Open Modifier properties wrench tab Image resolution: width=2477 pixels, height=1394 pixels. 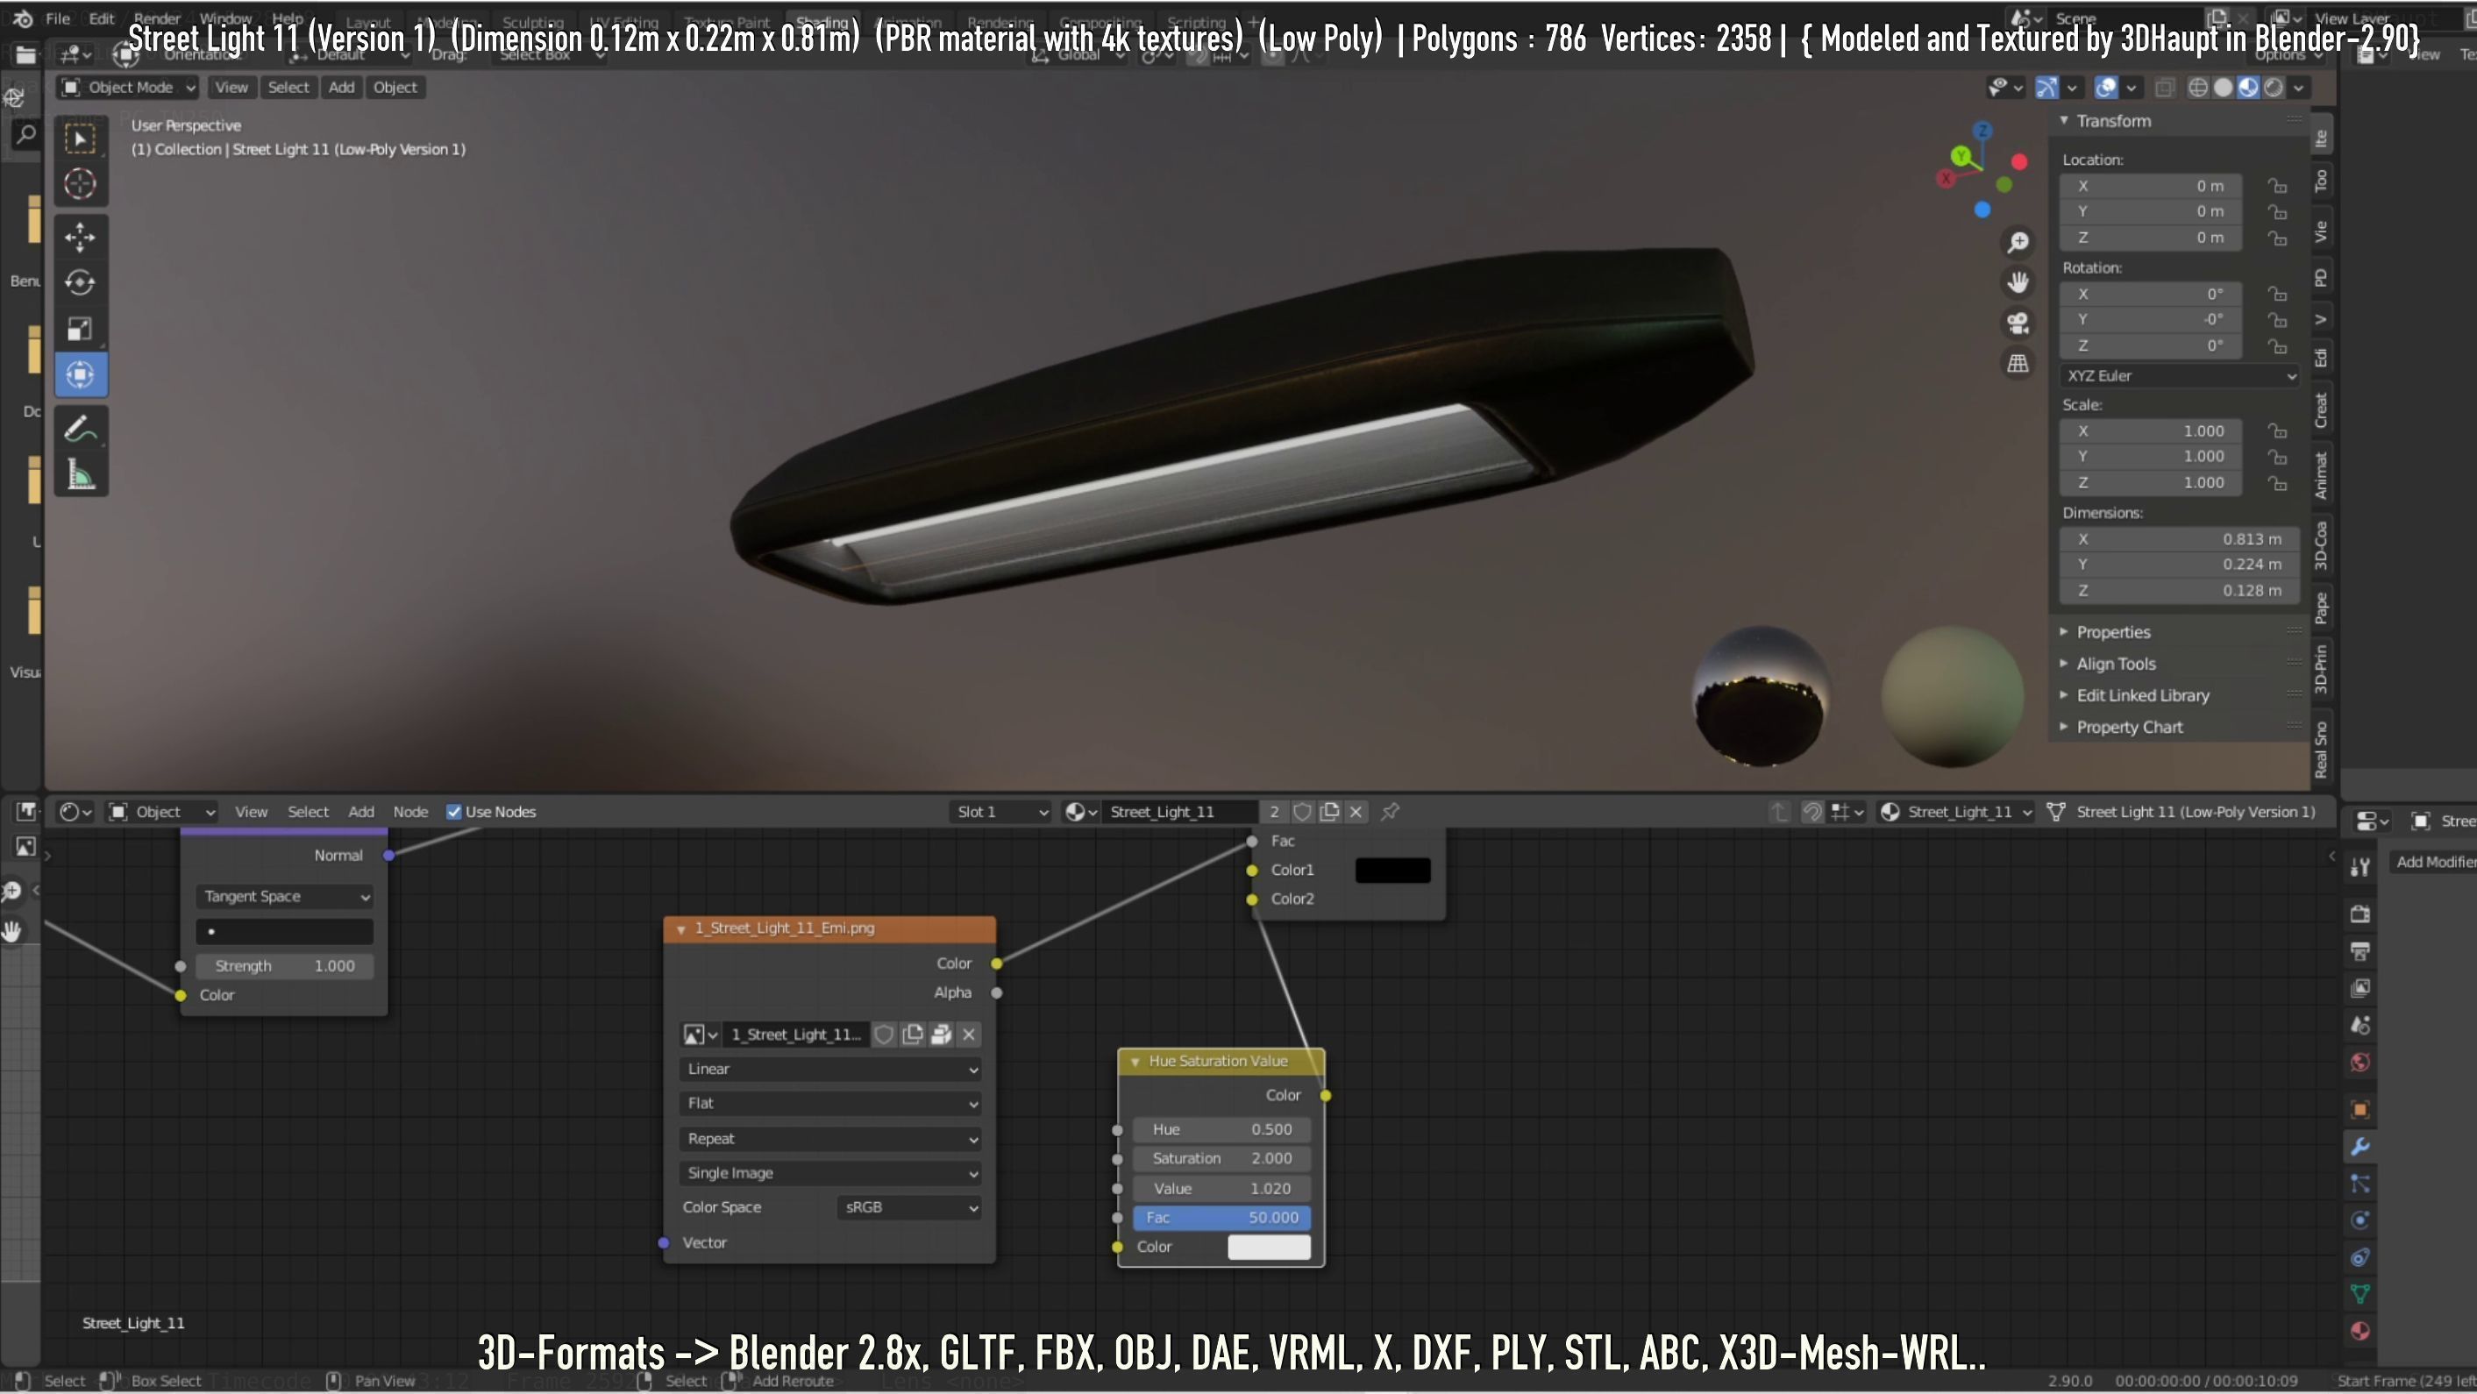click(2360, 1146)
